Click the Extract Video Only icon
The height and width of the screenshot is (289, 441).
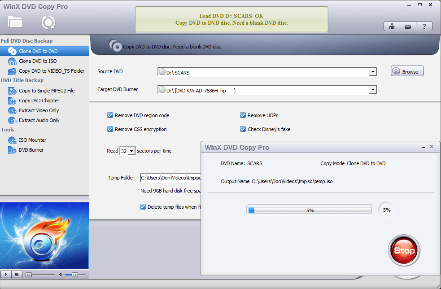[x=12, y=110]
